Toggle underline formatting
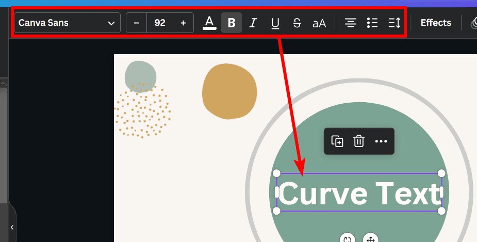Viewport: 477px width, 242px height. coord(275,23)
